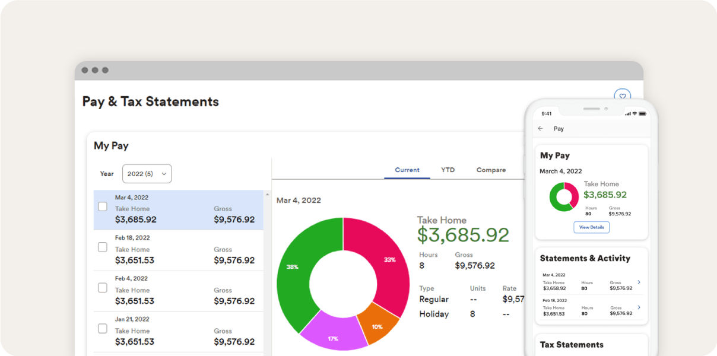Screen dimensions: 717x356
Task: Enable the Jan 21, 2022 statement checkbox
Action: 102,328
